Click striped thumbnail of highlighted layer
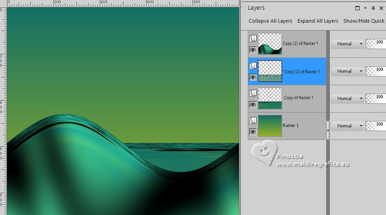The image size is (386, 215). click(x=270, y=71)
